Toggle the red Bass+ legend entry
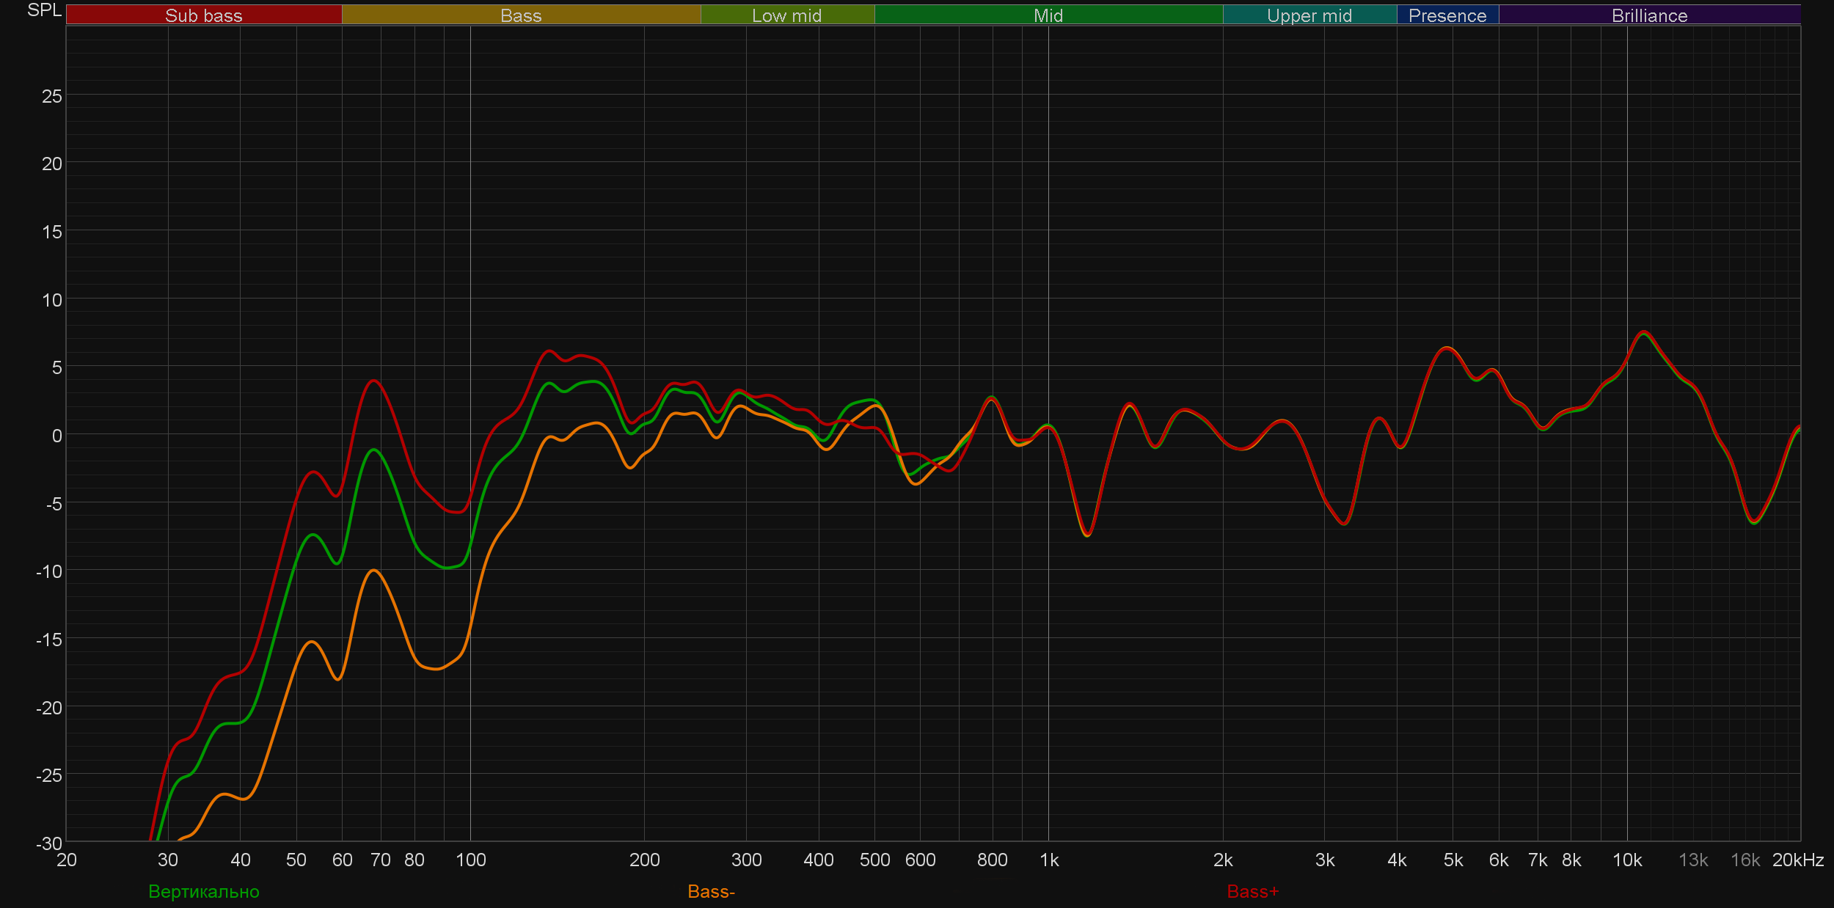This screenshot has width=1834, height=908. point(1252,891)
